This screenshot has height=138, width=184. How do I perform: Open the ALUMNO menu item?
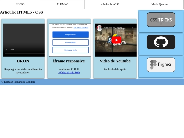click(x=62, y=4)
